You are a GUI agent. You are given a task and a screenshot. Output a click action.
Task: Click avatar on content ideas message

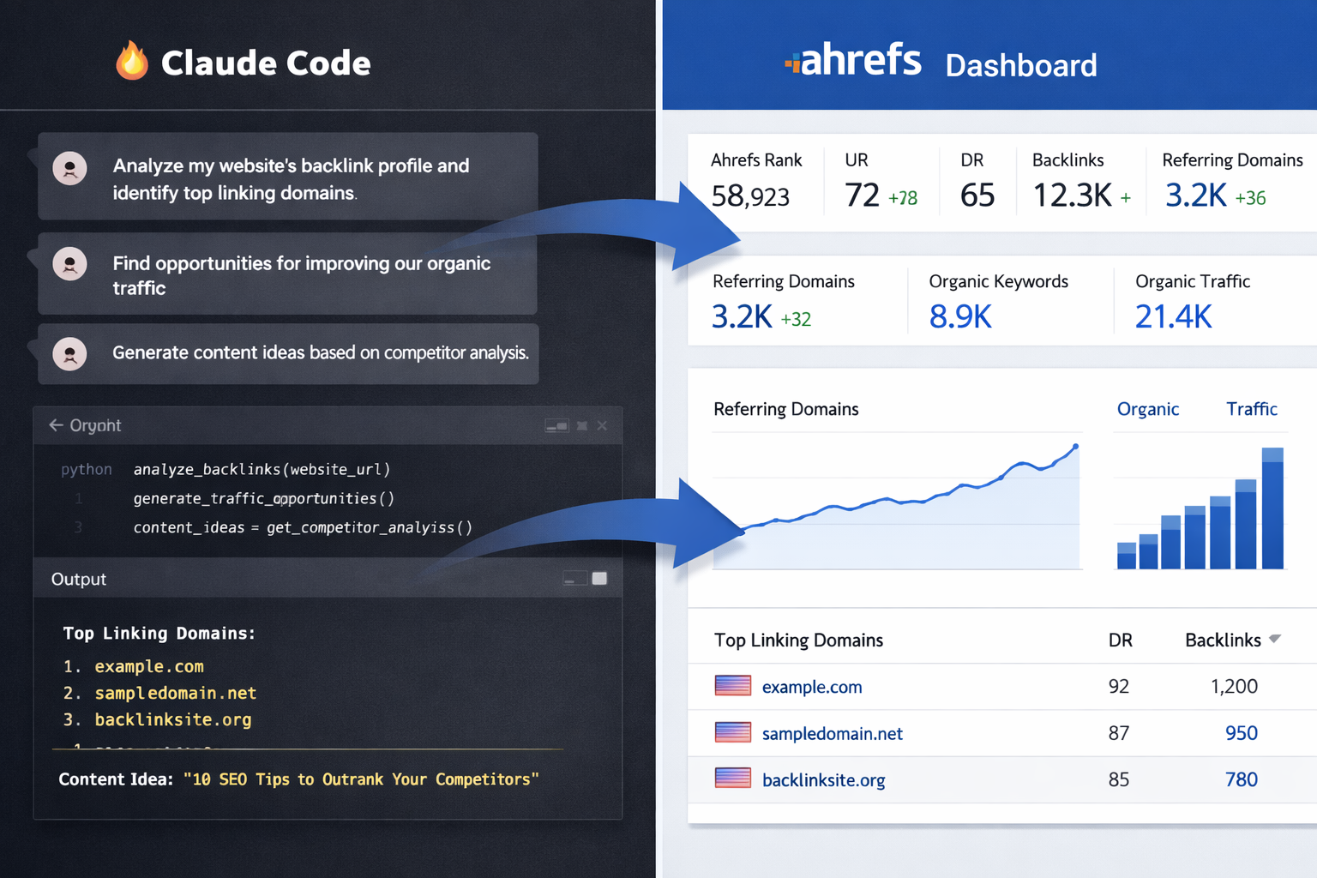click(x=70, y=353)
